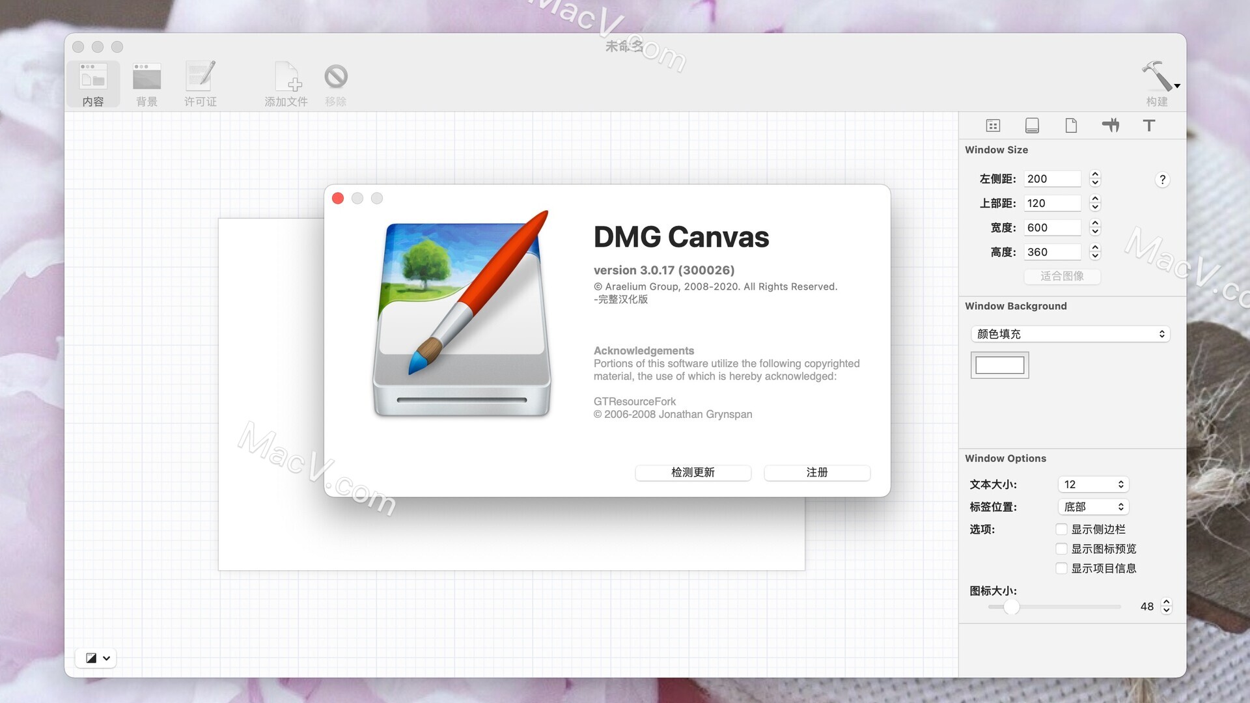1250x703 pixels.
Task: Open the canvas appearance dropdown at bottom left
Action: 96,658
